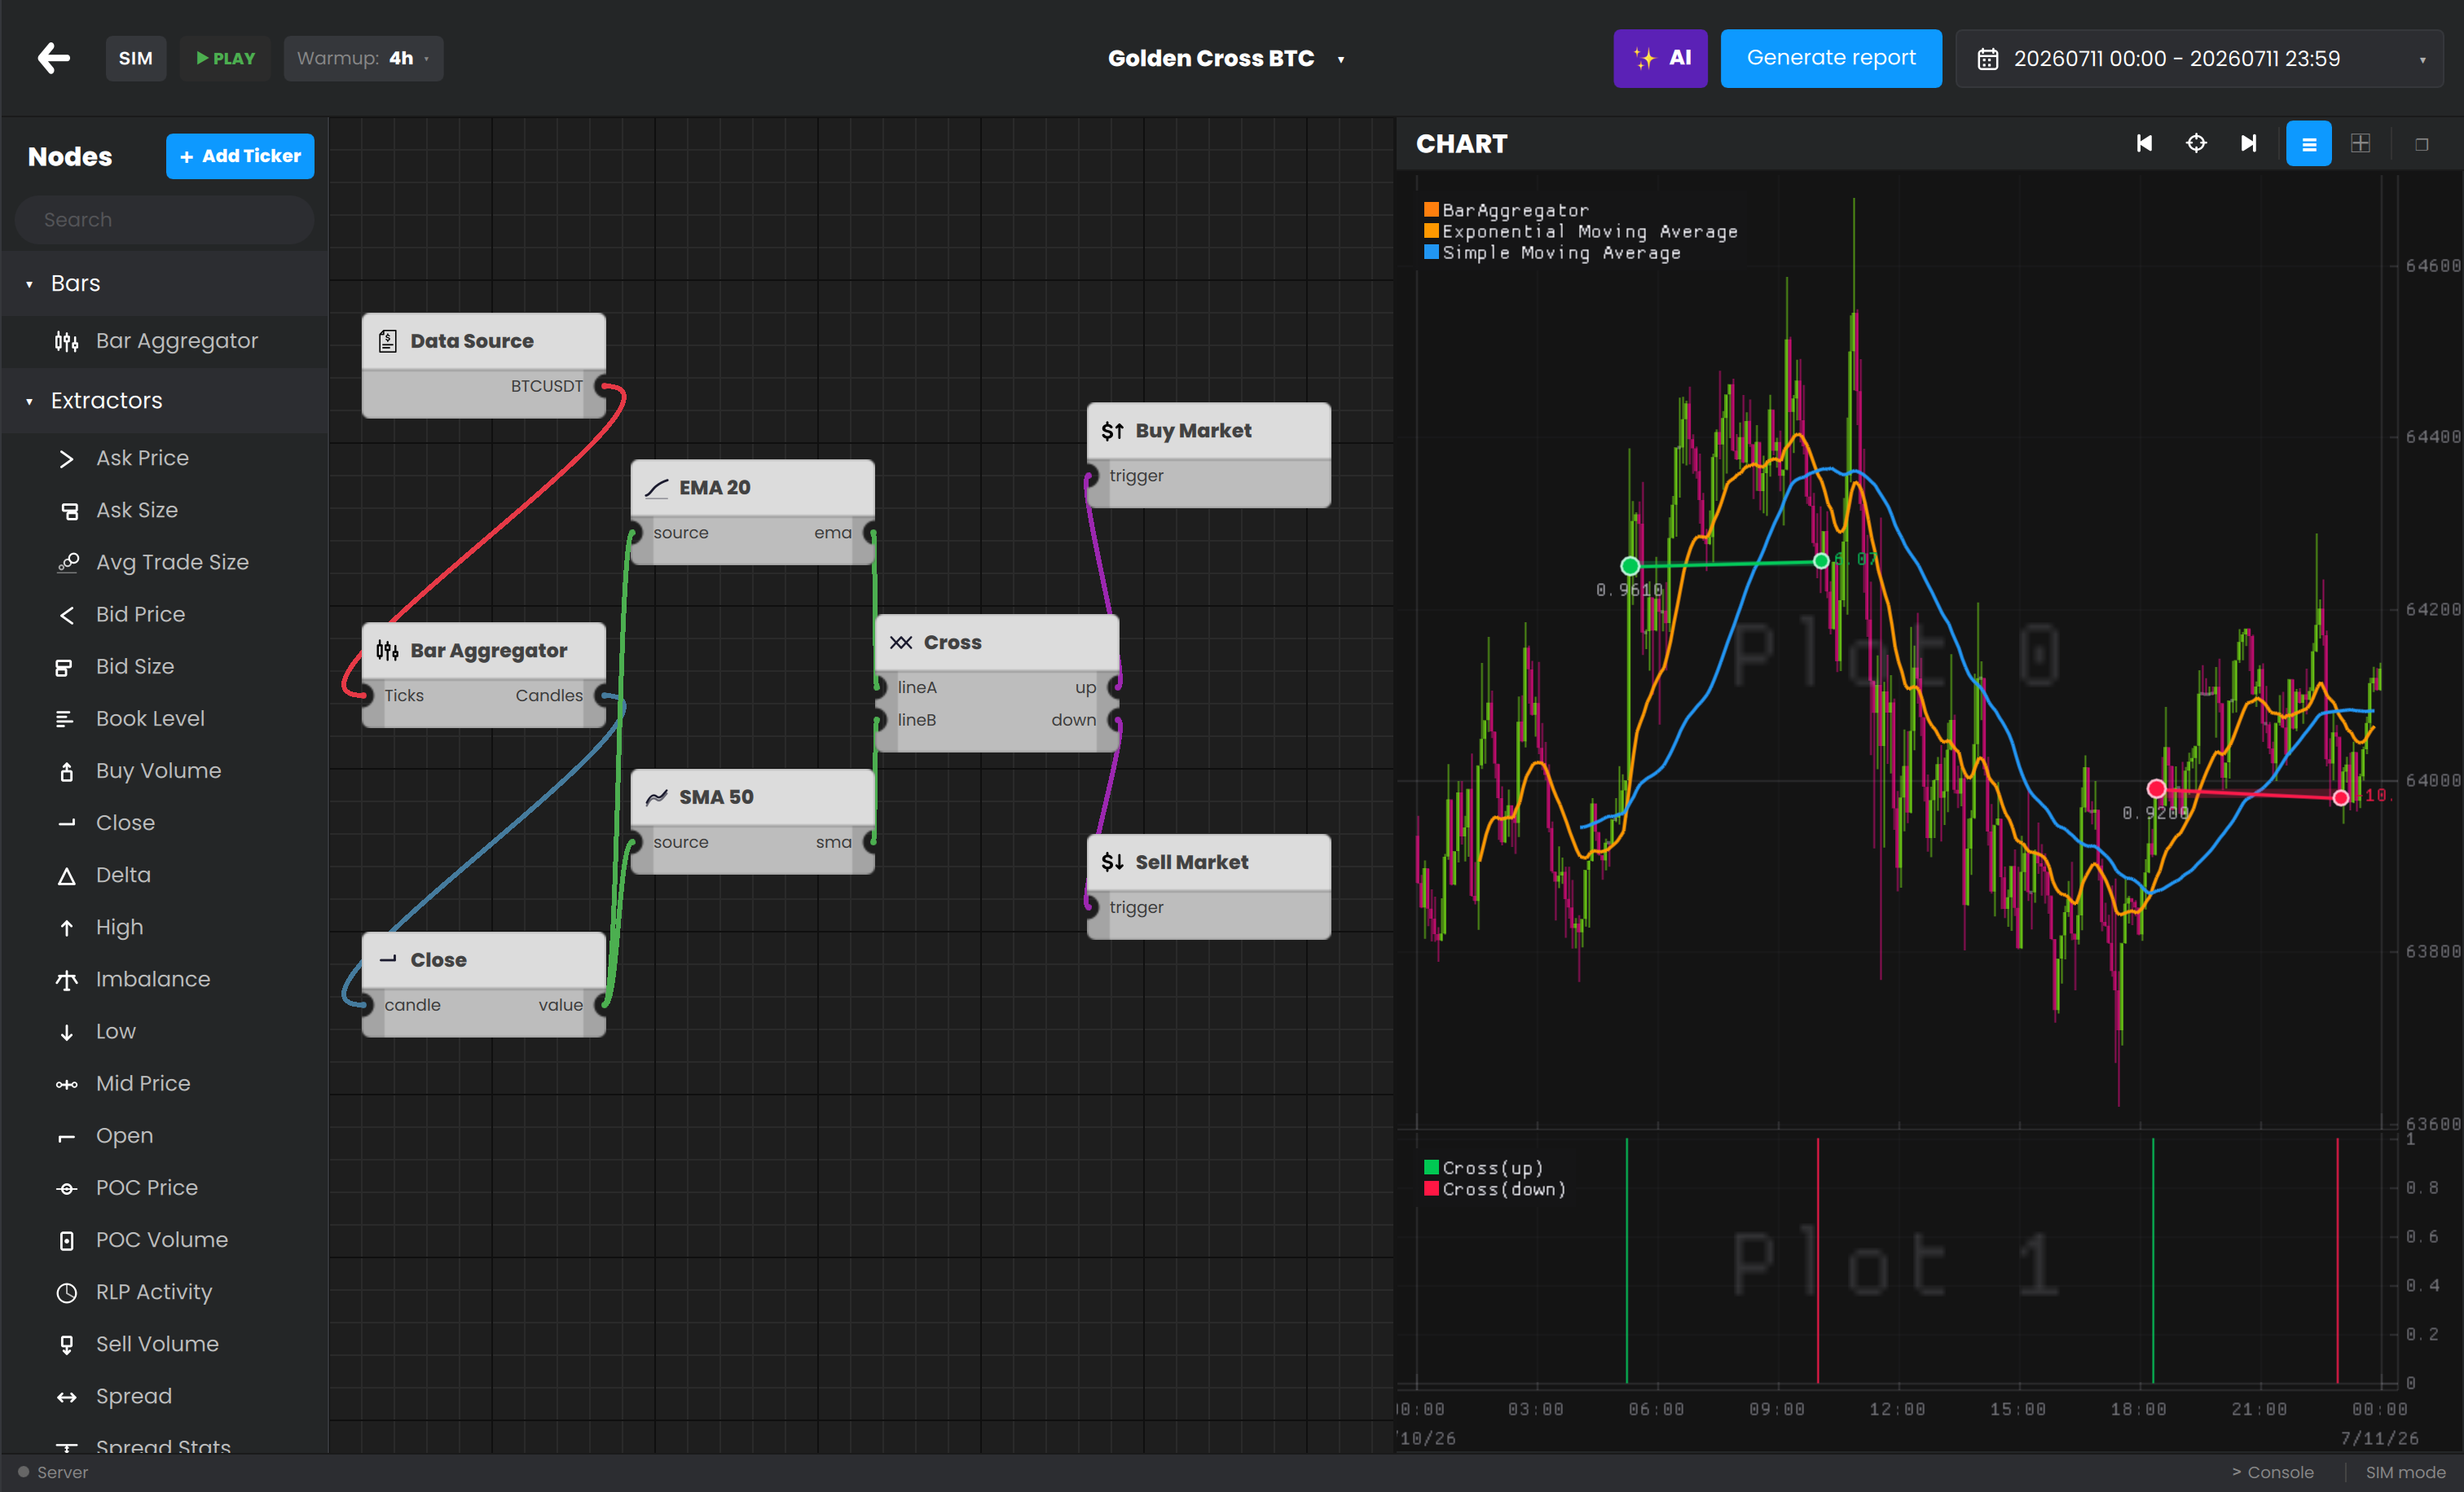Select the Mid Price extractor
Screen dimensions: 2464x1492
[x=164, y=1083]
